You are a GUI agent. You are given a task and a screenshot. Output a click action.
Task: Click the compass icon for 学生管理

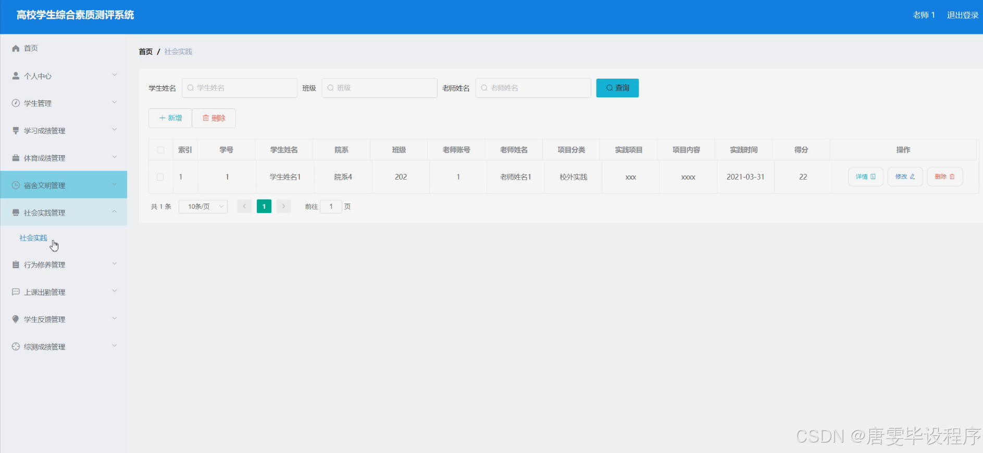click(x=16, y=103)
